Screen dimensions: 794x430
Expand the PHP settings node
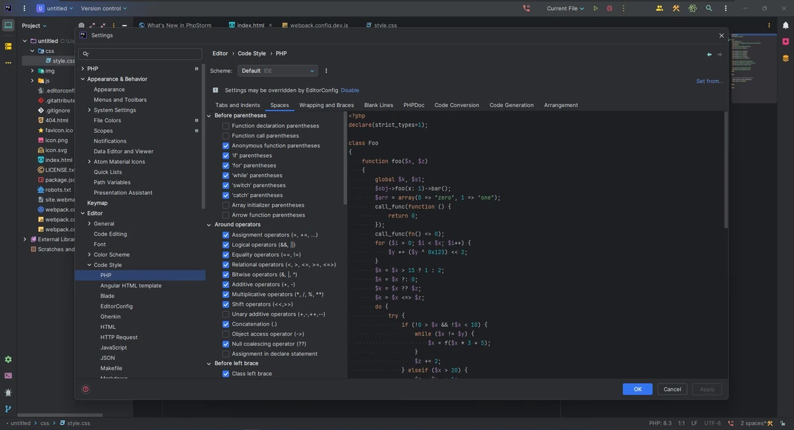pyautogui.click(x=82, y=69)
